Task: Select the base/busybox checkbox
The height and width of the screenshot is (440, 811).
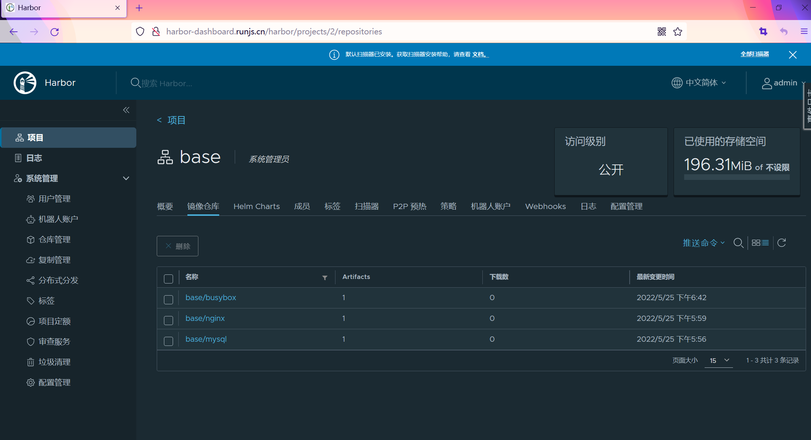Action: pos(168,299)
